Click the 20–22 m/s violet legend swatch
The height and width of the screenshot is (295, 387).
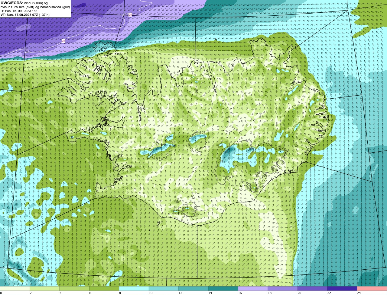click(313, 289)
